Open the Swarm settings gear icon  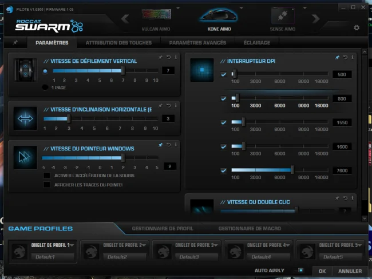tap(357, 28)
